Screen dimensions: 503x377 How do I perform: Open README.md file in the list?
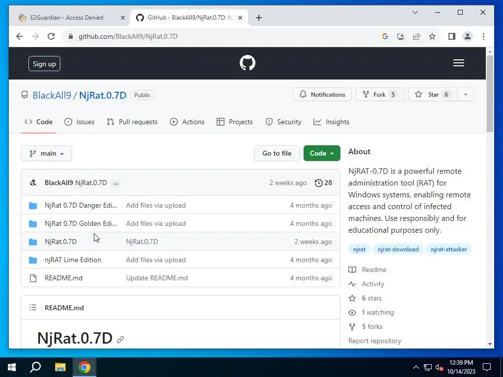63,278
